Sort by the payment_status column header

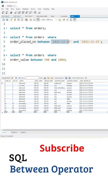[72, 81]
